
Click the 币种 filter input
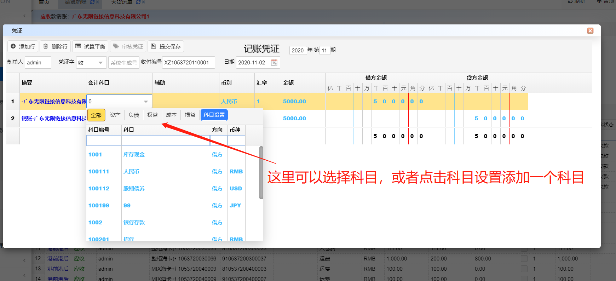click(x=236, y=140)
